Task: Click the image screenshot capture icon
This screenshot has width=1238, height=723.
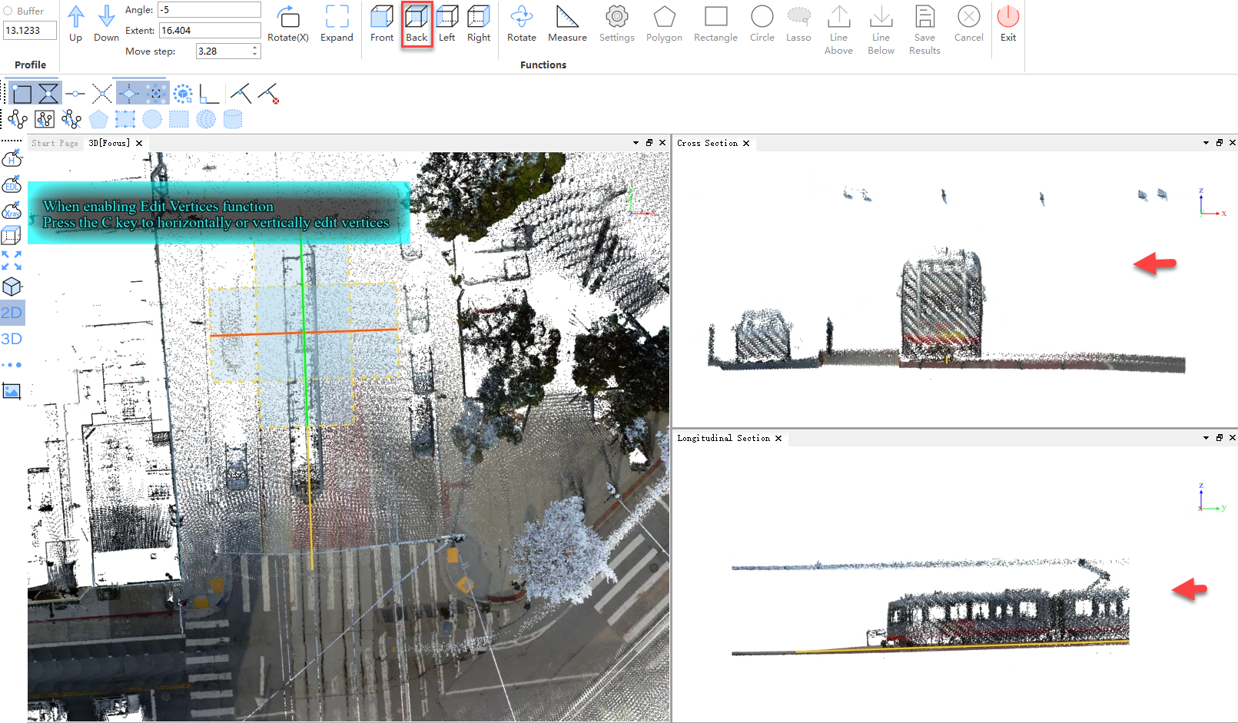Action: [x=12, y=391]
